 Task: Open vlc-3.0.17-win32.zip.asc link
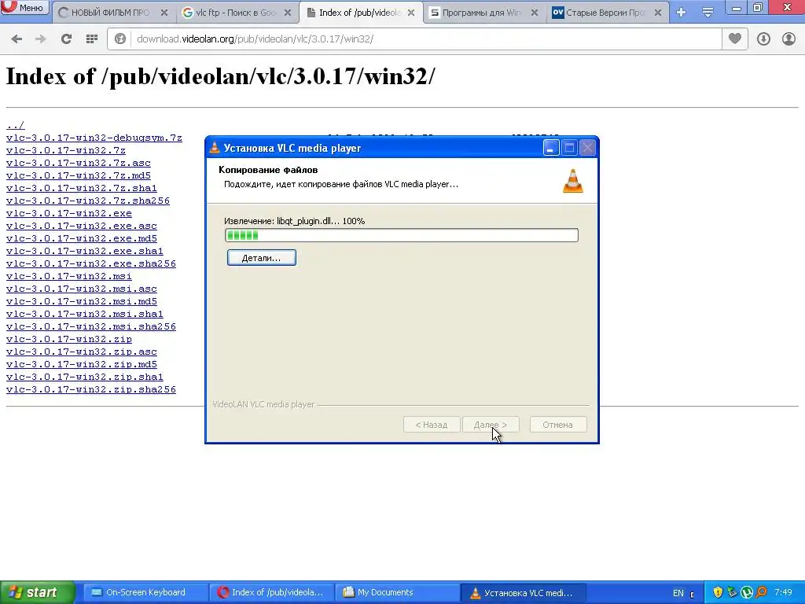click(82, 352)
